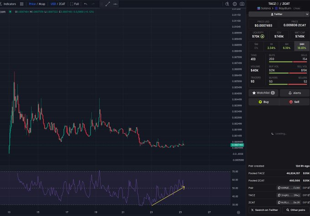Expand the socials dropdown chevron beside Twitter
Screen dimensions: 310x216
coord(307,14)
